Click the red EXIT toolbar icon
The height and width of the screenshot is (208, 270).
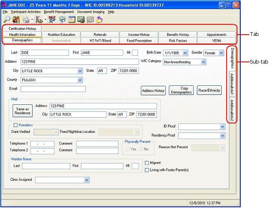52,19
